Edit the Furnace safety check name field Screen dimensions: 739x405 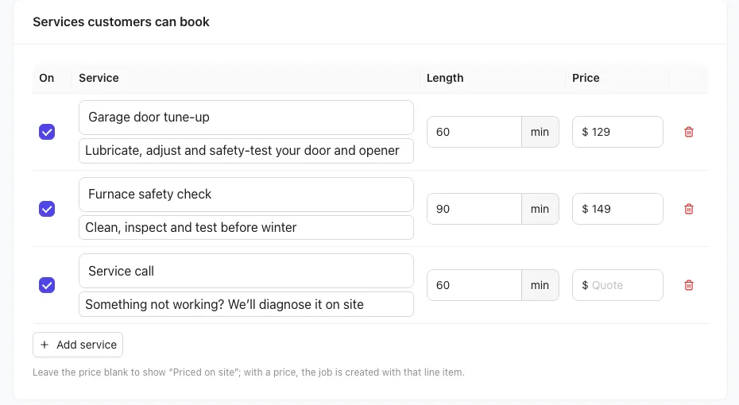(246, 195)
